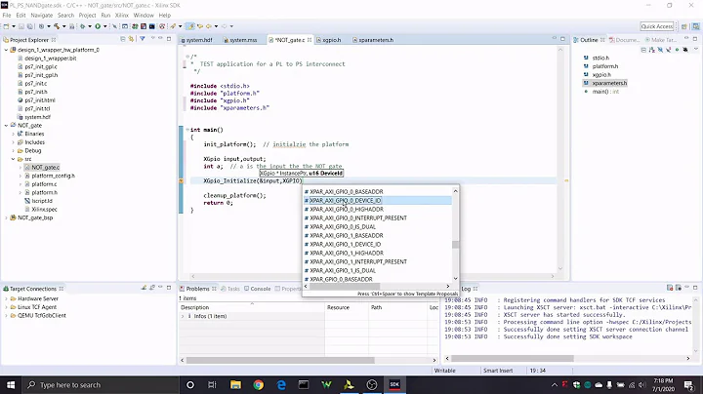Open Microsoft Edge from the taskbar
Viewport: 703px width, 394px height.
pos(281,384)
